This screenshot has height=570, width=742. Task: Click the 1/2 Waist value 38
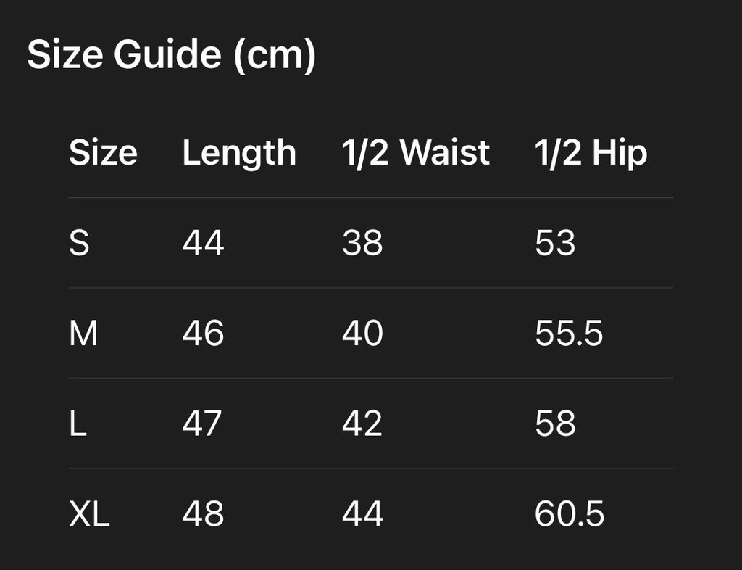coord(362,243)
